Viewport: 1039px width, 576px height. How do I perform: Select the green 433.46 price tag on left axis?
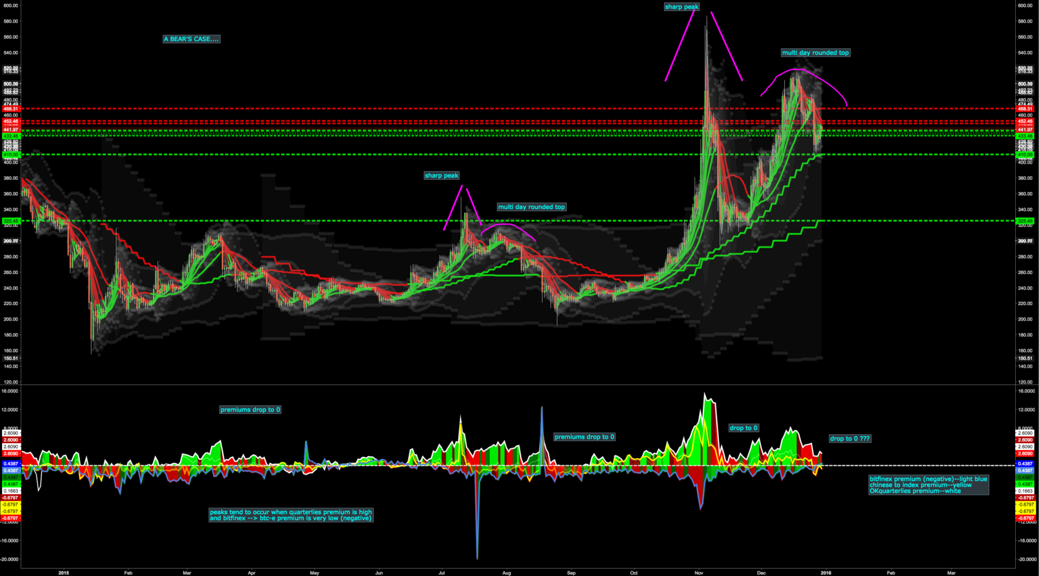point(11,136)
